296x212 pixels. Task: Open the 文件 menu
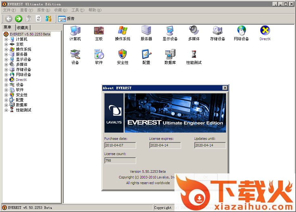[x=9, y=10]
